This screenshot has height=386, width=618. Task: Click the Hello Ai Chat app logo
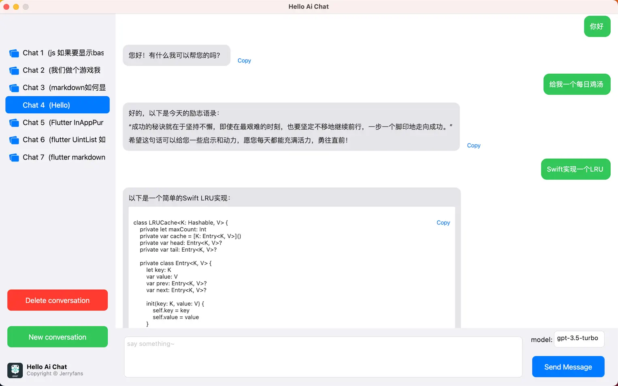(x=15, y=370)
